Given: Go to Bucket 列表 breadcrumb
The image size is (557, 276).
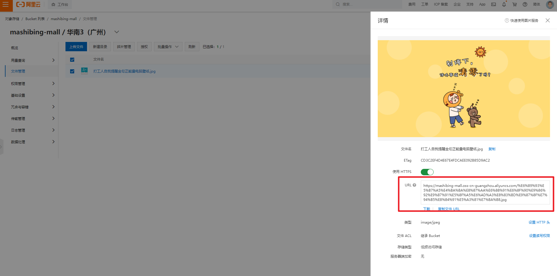Looking at the screenshot, I should pyautogui.click(x=35, y=19).
